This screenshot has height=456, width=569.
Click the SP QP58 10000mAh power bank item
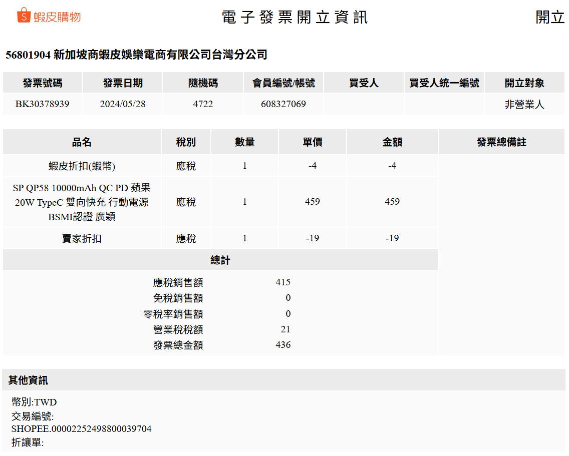(82, 202)
